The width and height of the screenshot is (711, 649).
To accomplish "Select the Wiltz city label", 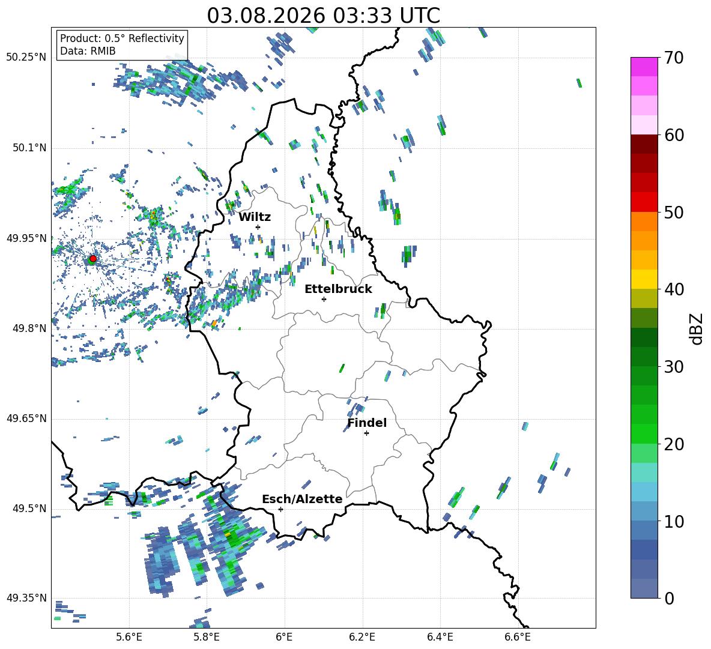I will pyautogui.click(x=255, y=217).
